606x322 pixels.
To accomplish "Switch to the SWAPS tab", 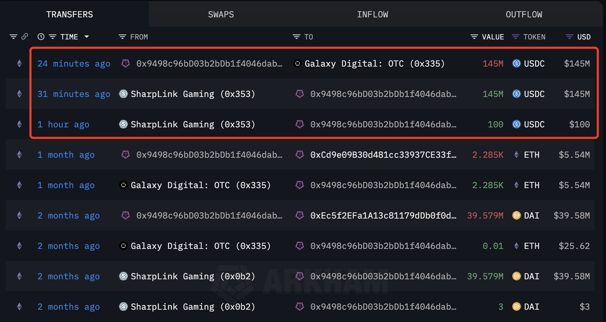I will click(221, 14).
